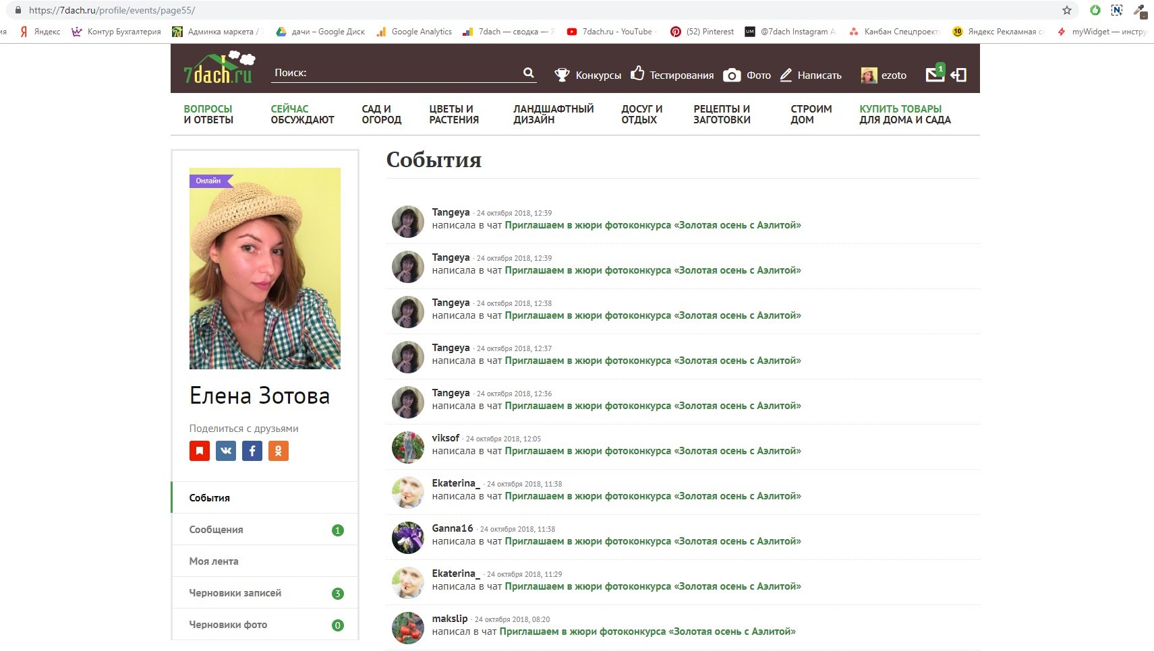Click the pencil Написать icon
This screenshot has height=651, width=1154.
(x=786, y=75)
